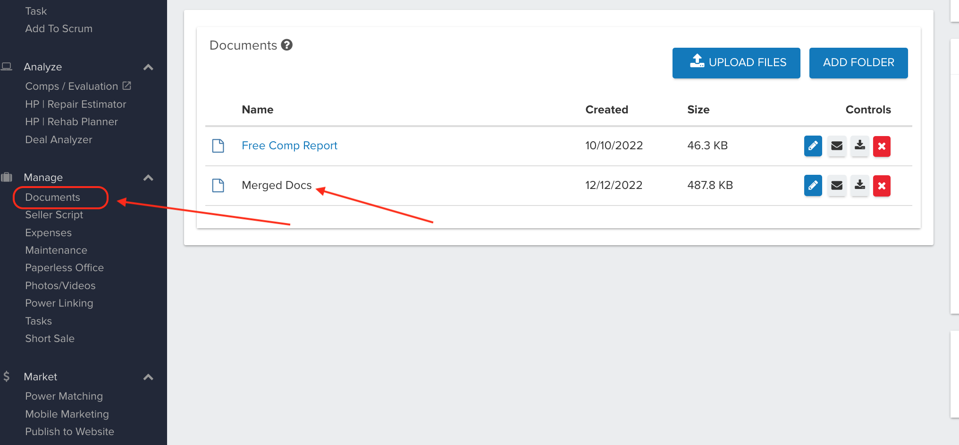
Task: Edit the Free Comp Report document
Action: [813, 146]
